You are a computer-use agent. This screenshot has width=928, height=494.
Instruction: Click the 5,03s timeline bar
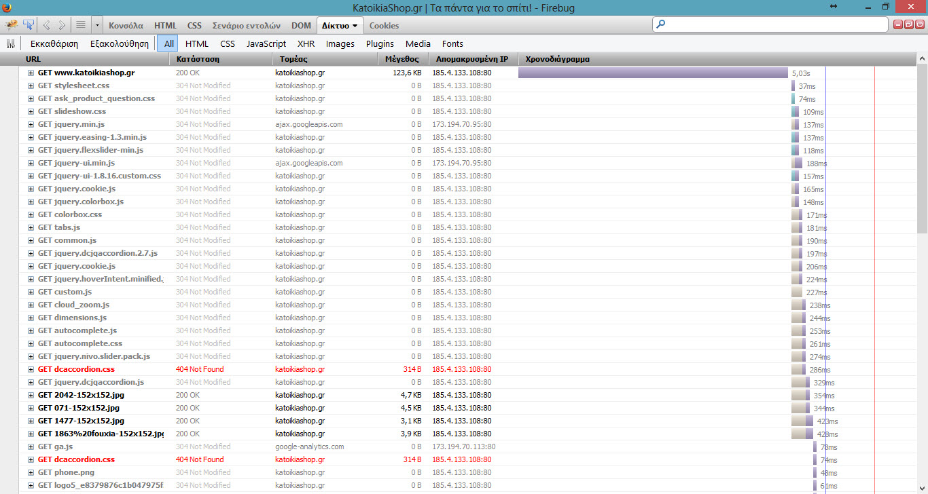654,73
